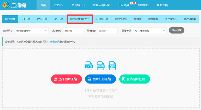This screenshot has width=201, height=110.
Task: Switch to the GIF压缩 tab
Action: point(26,19)
